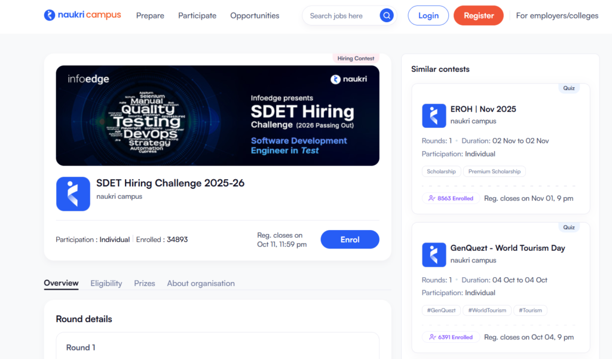Click the orange Register button
The height and width of the screenshot is (359, 612).
pos(478,16)
